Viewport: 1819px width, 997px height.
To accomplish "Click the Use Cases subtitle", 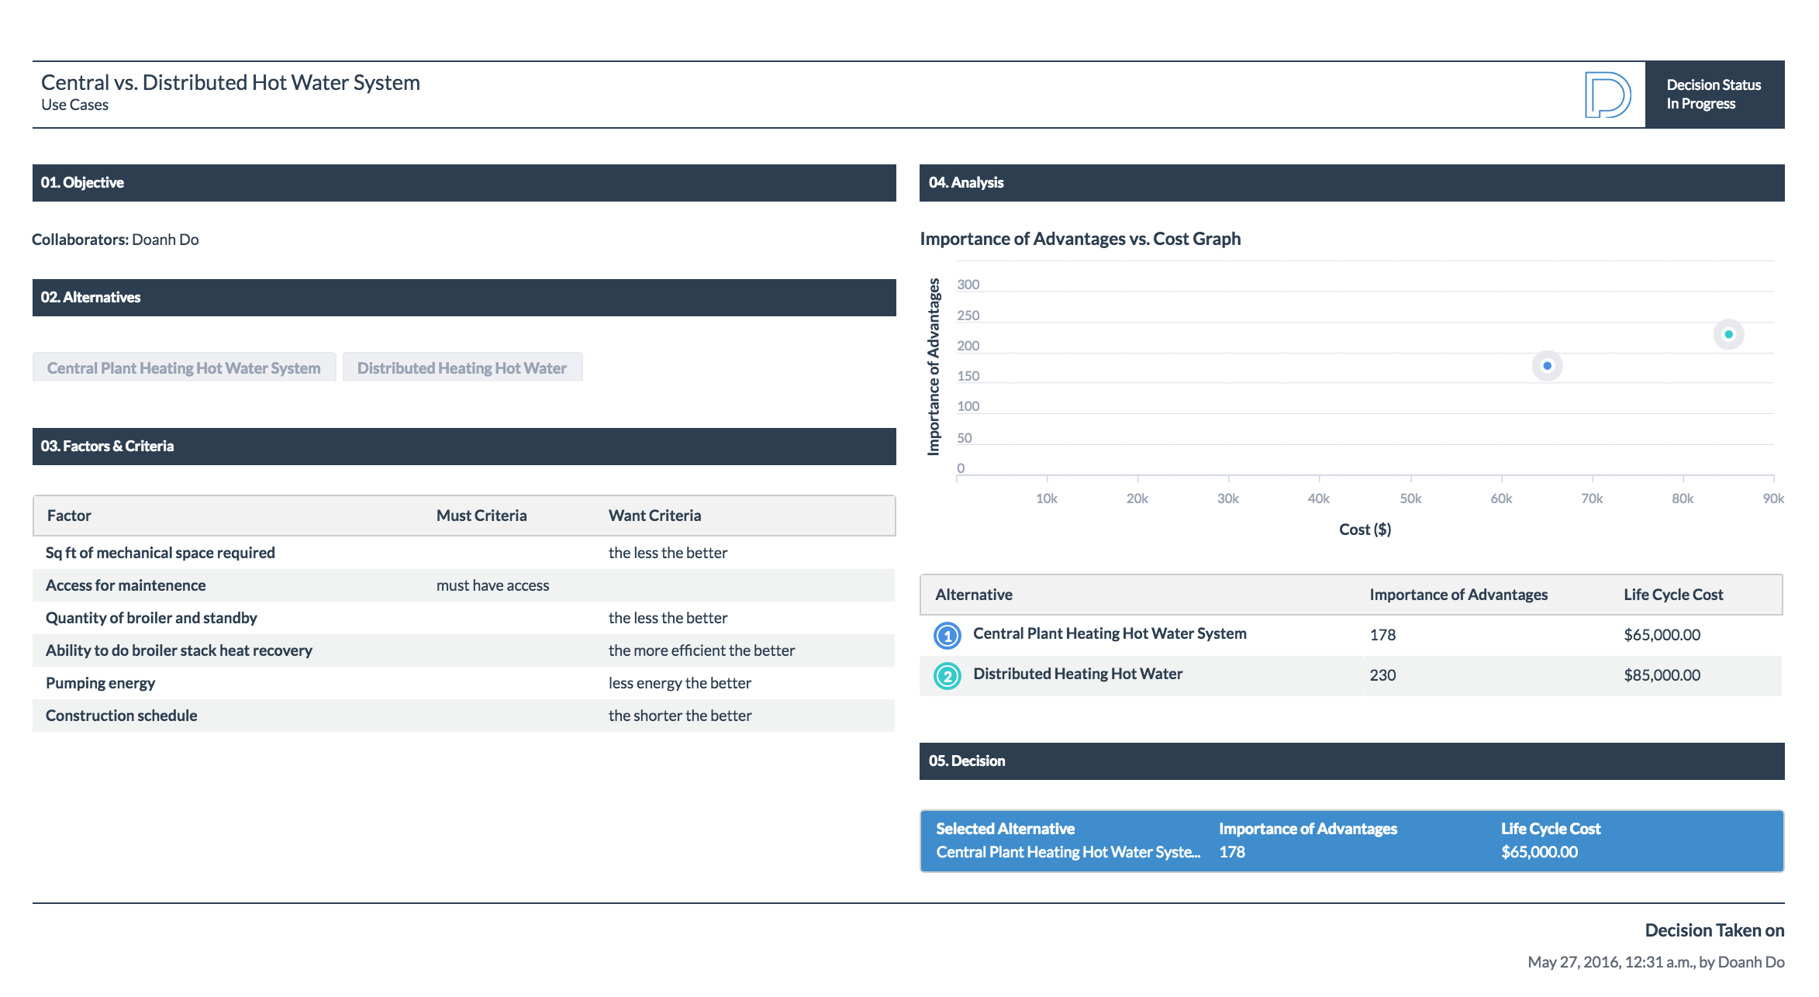I will [74, 105].
